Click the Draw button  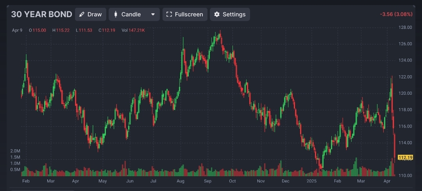pyautogui.click(x=90, y=14)
